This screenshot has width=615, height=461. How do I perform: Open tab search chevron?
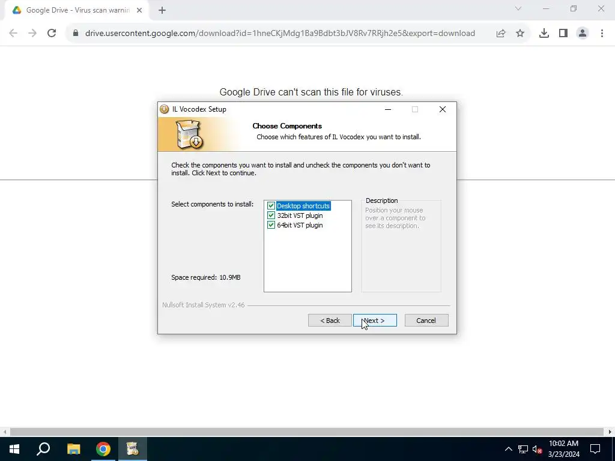[518, 8]
